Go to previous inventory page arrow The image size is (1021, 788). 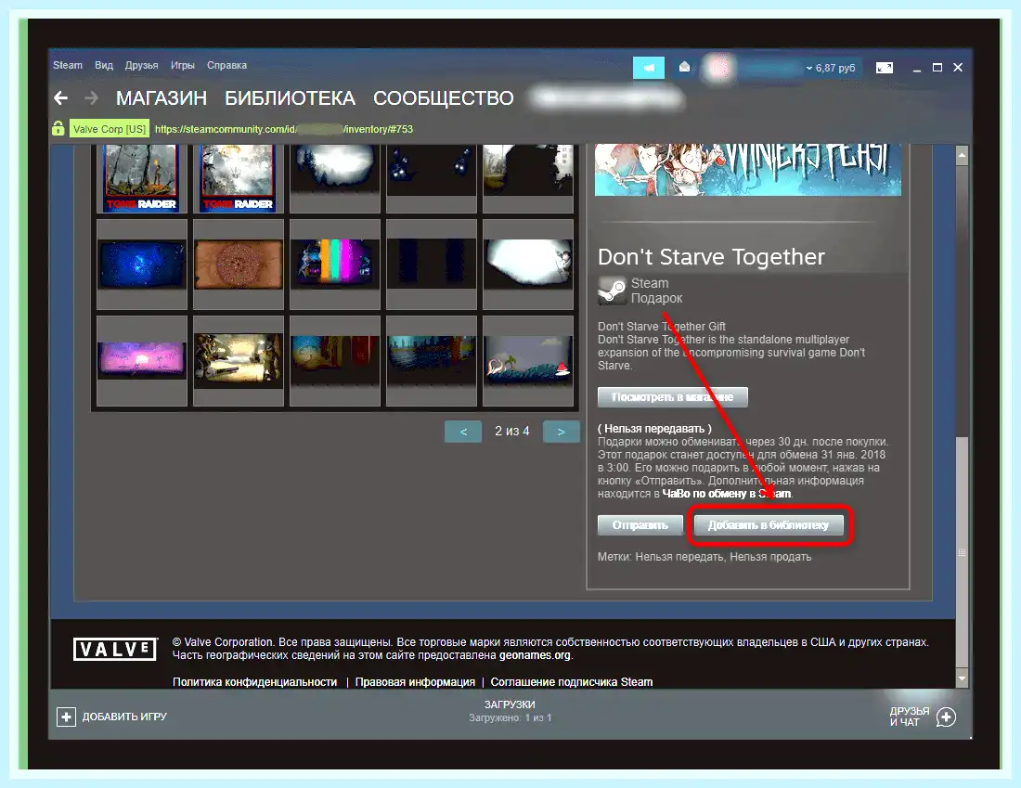click(463, 432)
